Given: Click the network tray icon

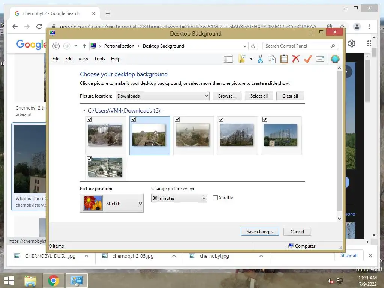Looking at the screenshot, I should click(x=340, y=280).
